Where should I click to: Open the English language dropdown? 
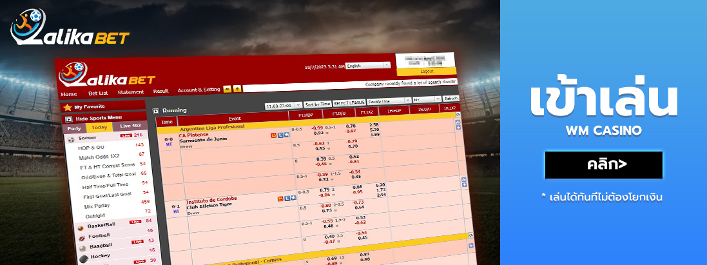(x=368, y=65)
